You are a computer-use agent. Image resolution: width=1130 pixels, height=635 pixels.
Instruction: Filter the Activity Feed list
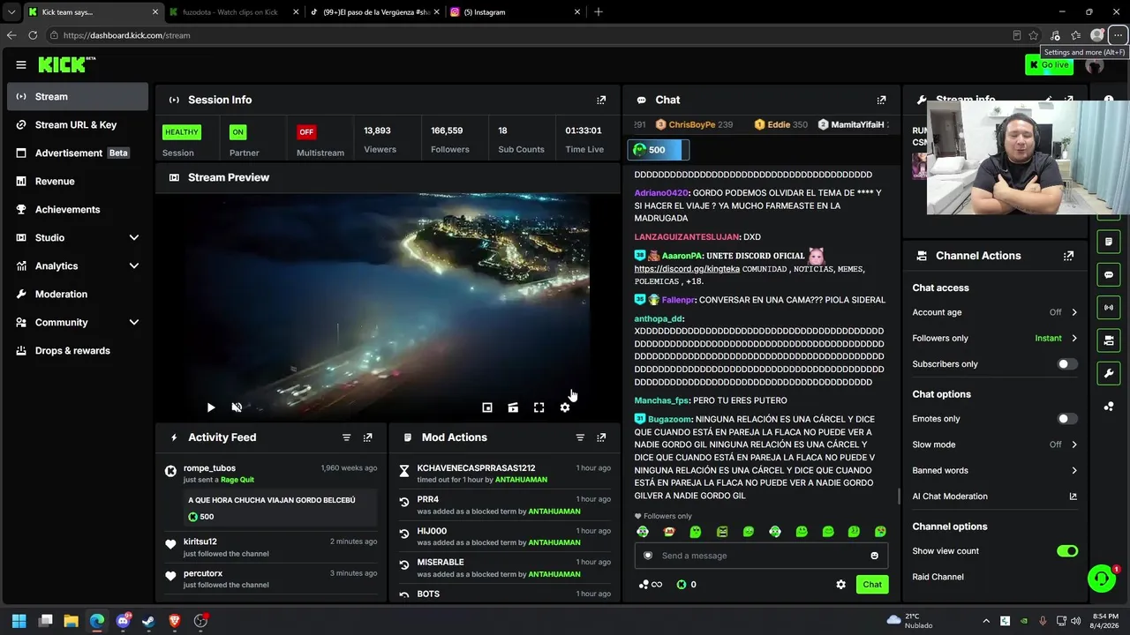[346, 437]
